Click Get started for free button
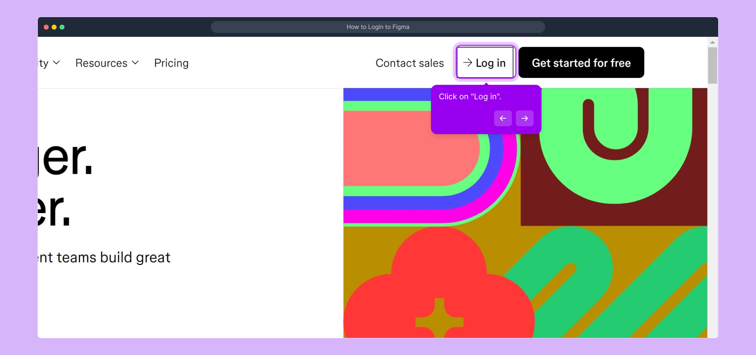 pos(581,63)
